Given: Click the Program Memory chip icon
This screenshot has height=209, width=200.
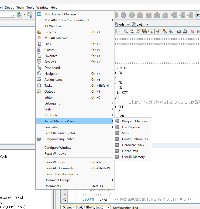Looking at the screenshot, I should point(117,121).
